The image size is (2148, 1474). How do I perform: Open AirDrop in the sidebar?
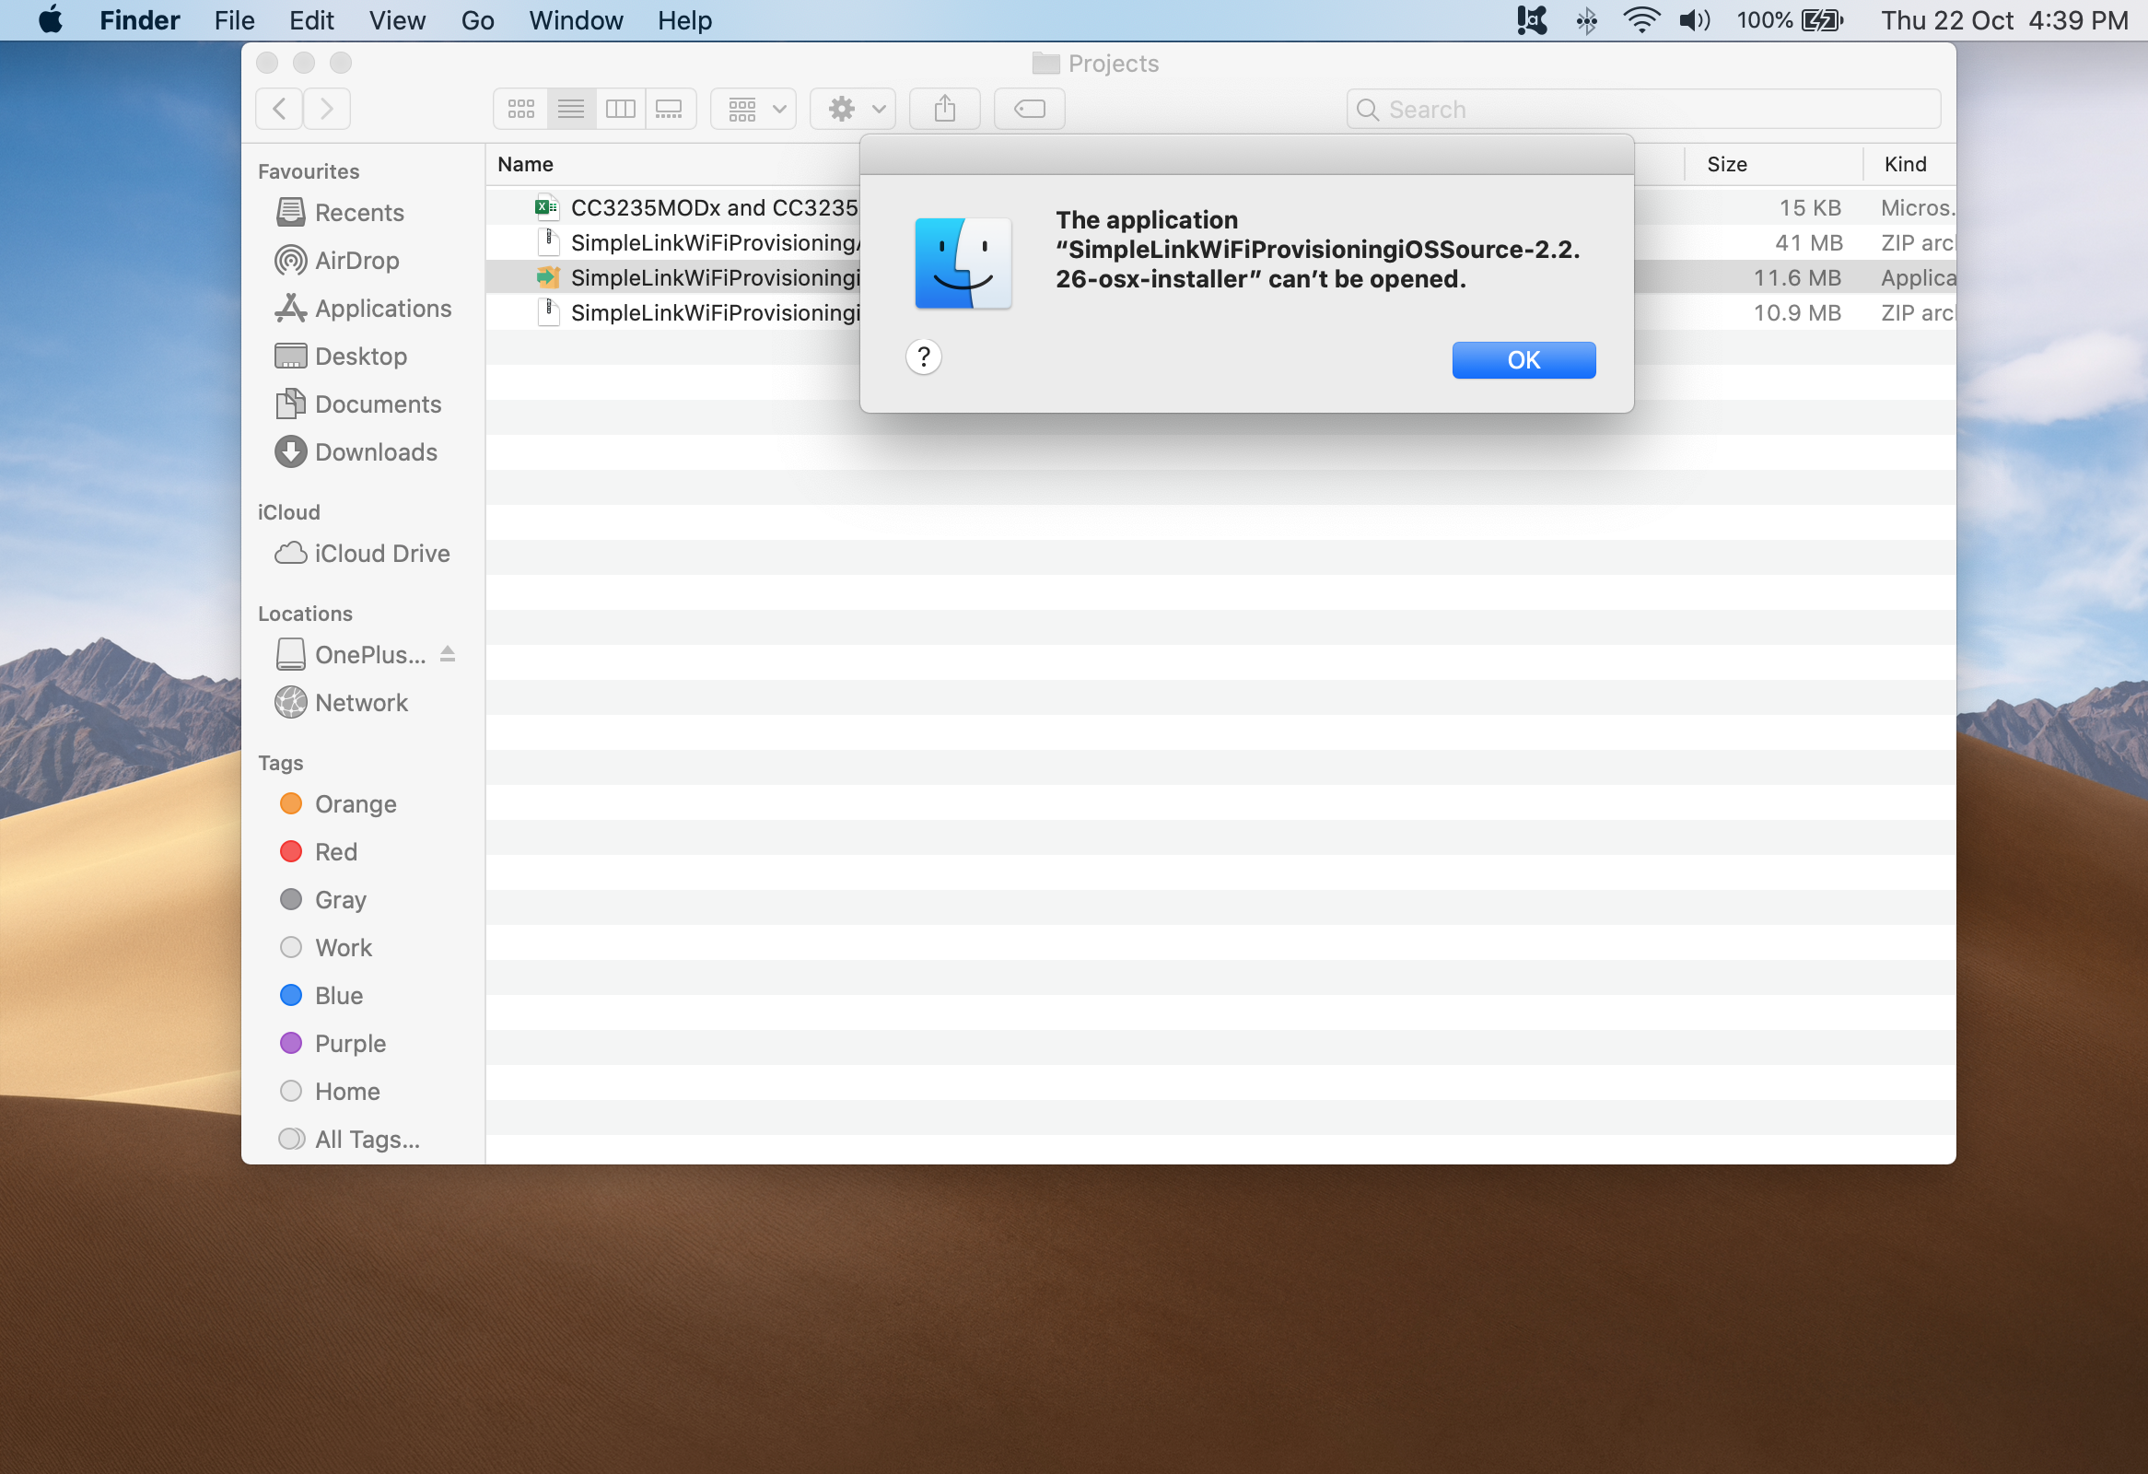[356, 261]
